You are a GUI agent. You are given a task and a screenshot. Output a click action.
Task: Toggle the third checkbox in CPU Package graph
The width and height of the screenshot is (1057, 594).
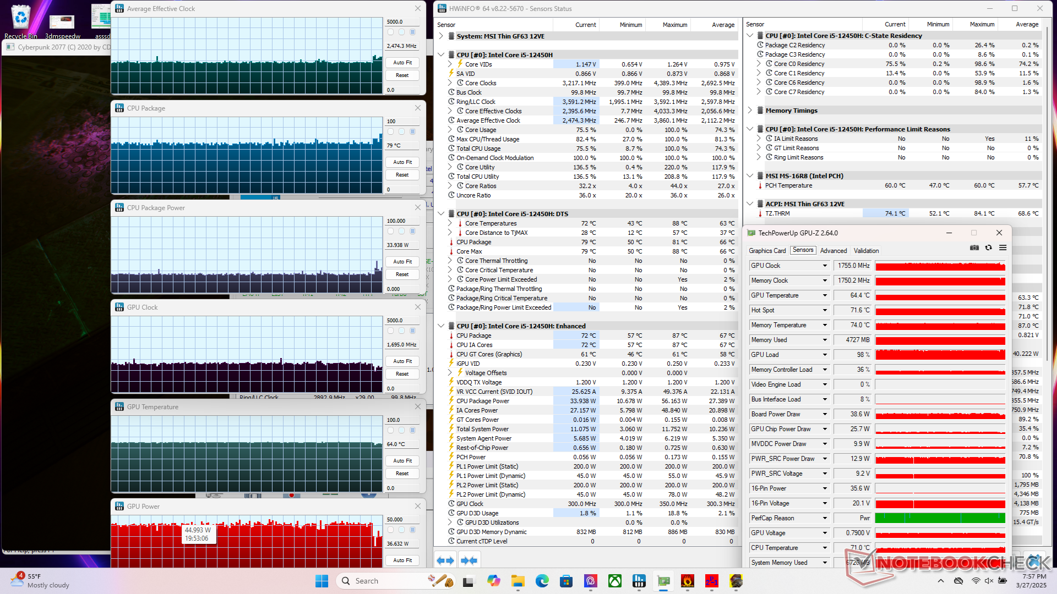coord(412,131)
